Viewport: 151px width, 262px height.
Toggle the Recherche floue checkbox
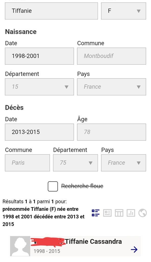[x=53, y=186]
